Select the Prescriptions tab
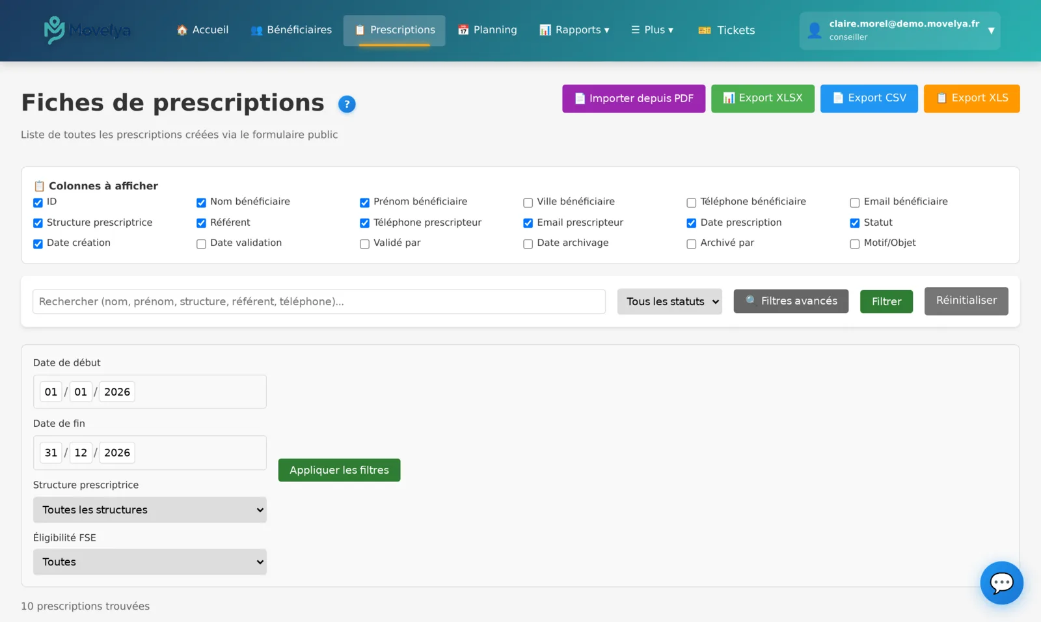The height and width of the screenshot is (622, 1041). 394,30
